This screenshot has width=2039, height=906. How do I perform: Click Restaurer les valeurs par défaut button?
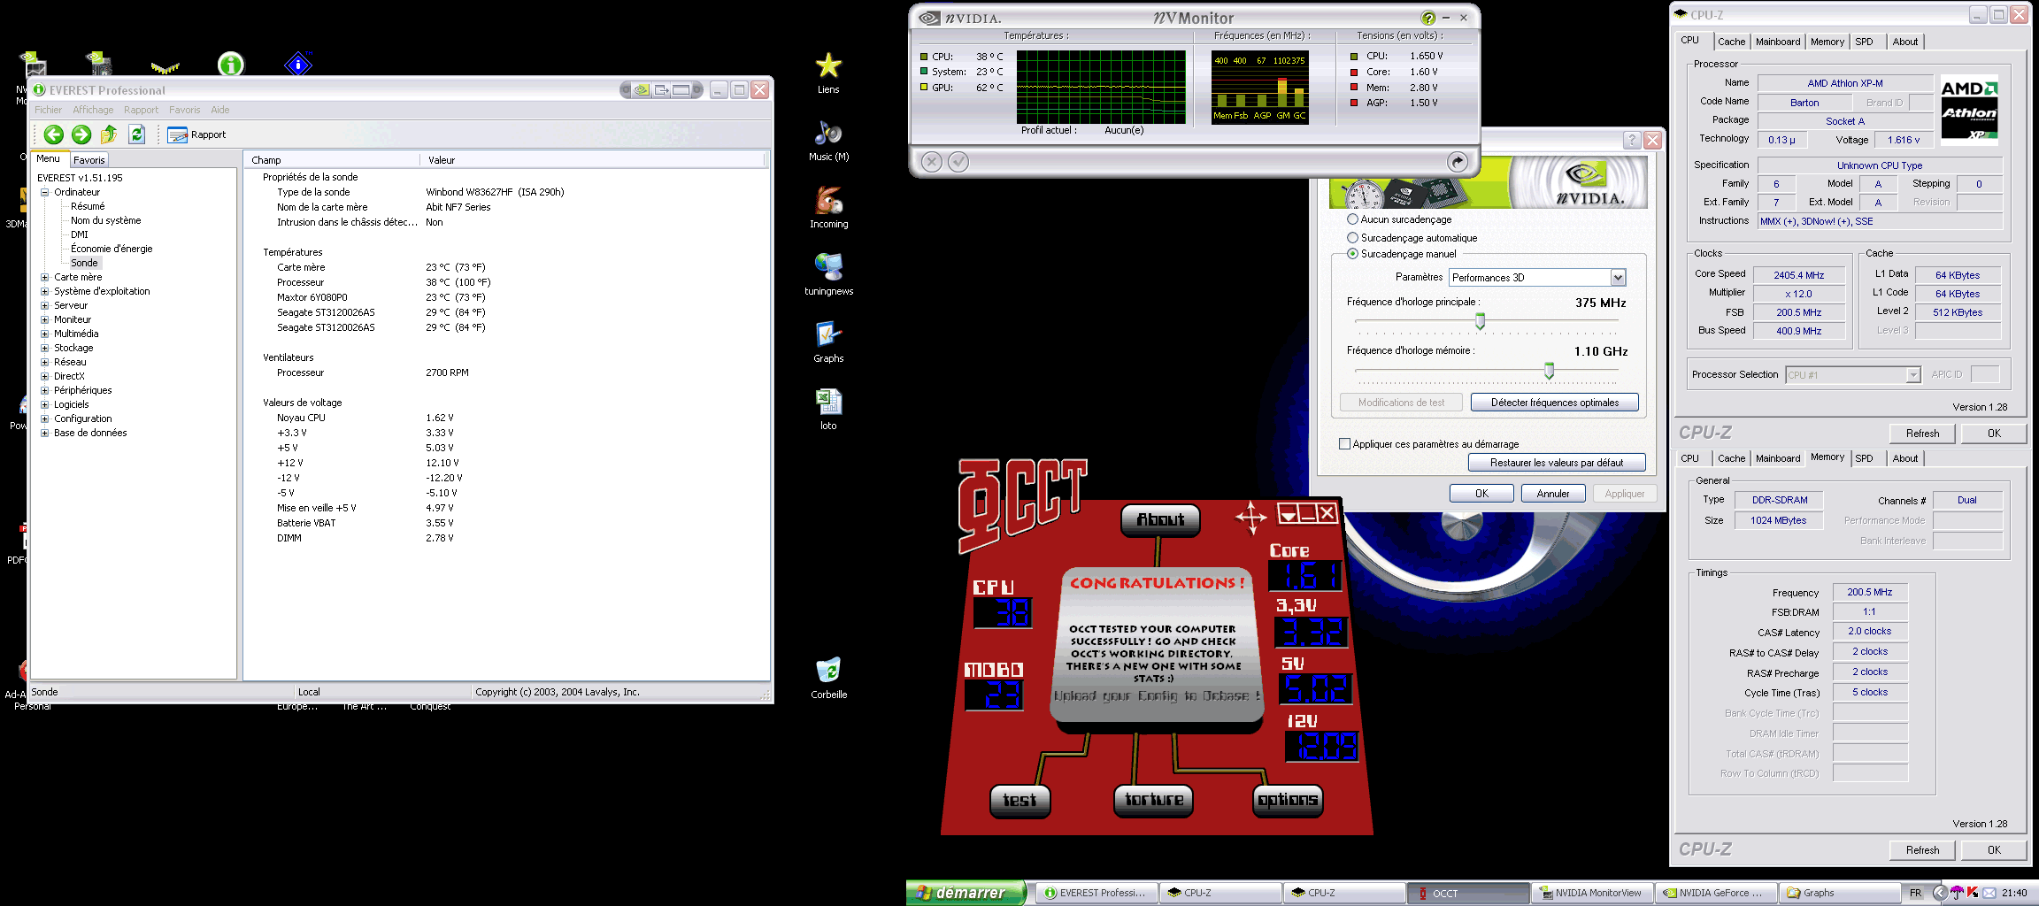(1557, 463)
